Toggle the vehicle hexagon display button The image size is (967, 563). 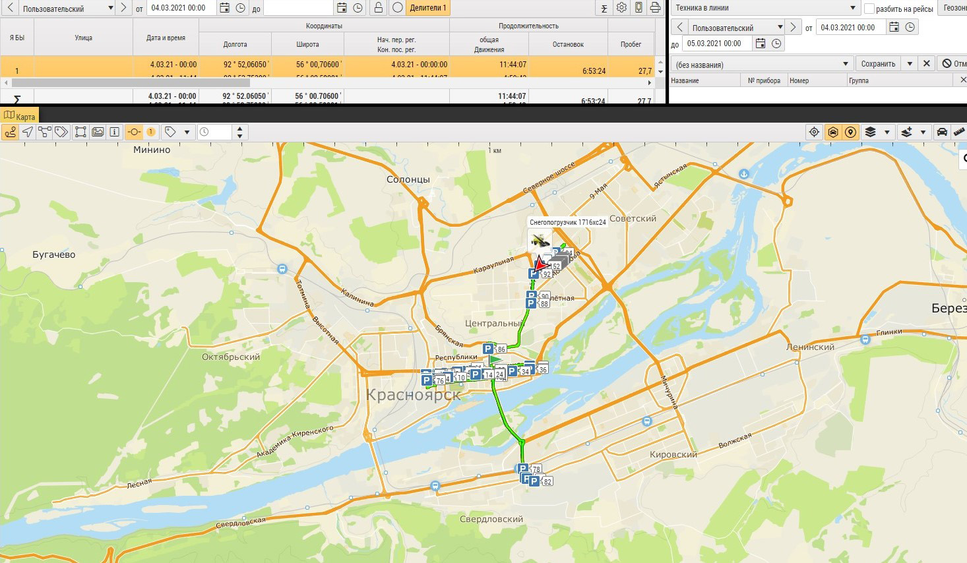click(833, 132)
